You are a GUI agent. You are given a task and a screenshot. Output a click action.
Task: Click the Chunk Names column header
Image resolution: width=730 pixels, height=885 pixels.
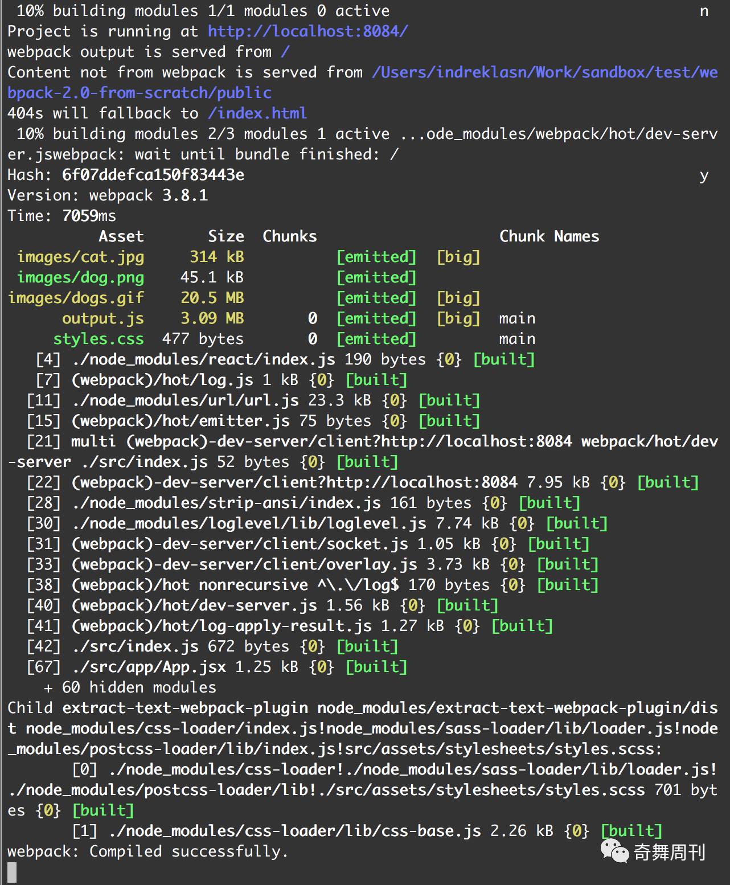[549, 236]
